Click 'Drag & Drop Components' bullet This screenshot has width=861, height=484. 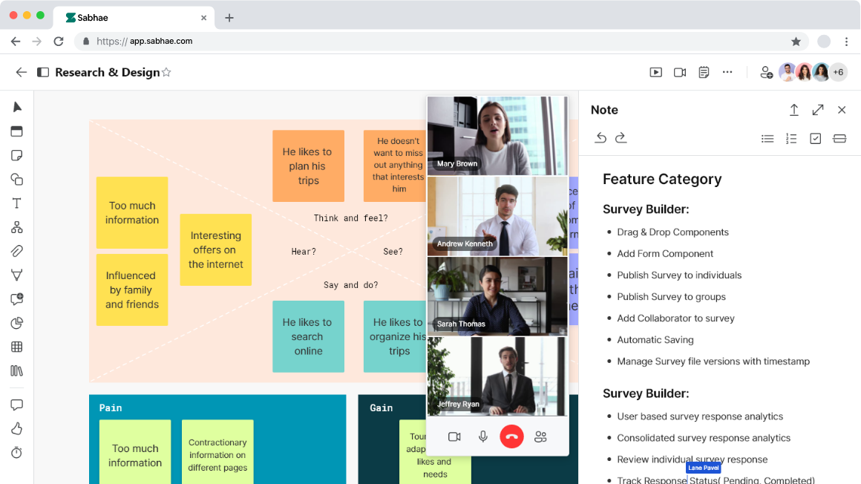pyautogui.click(x=672, y=232)
